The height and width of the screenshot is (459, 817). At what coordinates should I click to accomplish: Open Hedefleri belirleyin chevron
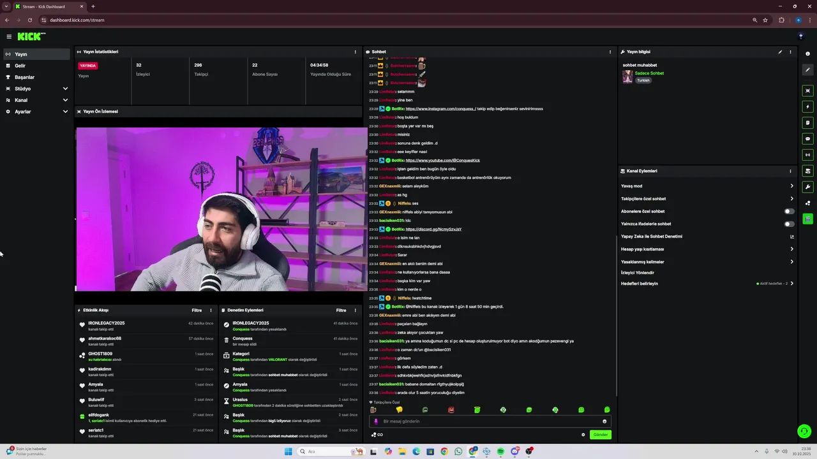pos(791,284)
